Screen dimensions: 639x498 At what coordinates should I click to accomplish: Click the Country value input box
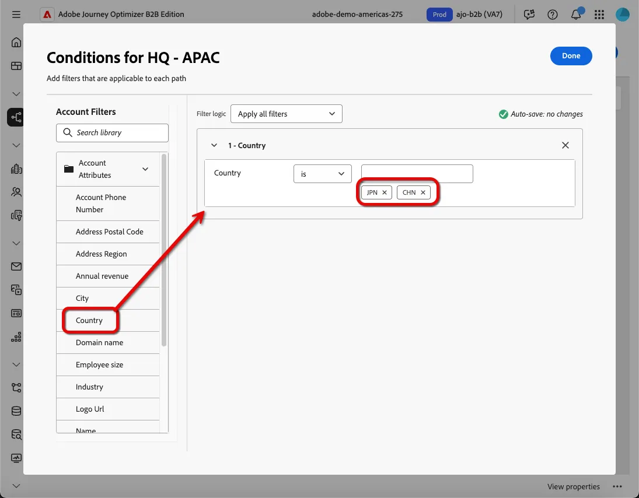tap(417, 174)
